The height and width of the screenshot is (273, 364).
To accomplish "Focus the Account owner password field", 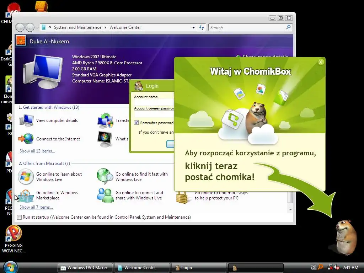I will [x=154, y=114].
